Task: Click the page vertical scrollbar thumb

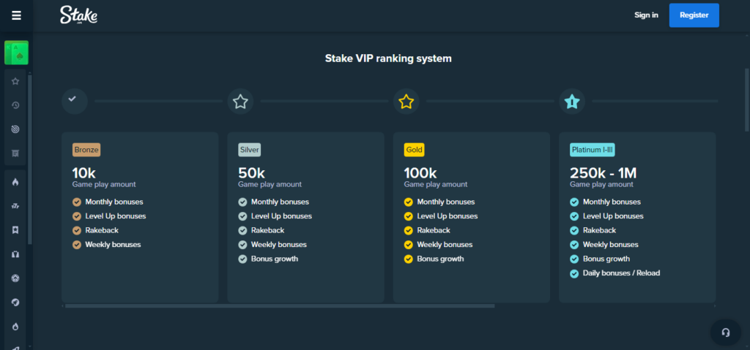Action: tap(747, 99)
